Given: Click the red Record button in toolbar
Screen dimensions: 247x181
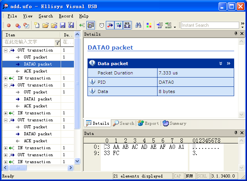Looking at the screenshot, I should pyautogui.click(x=9, y=26).
